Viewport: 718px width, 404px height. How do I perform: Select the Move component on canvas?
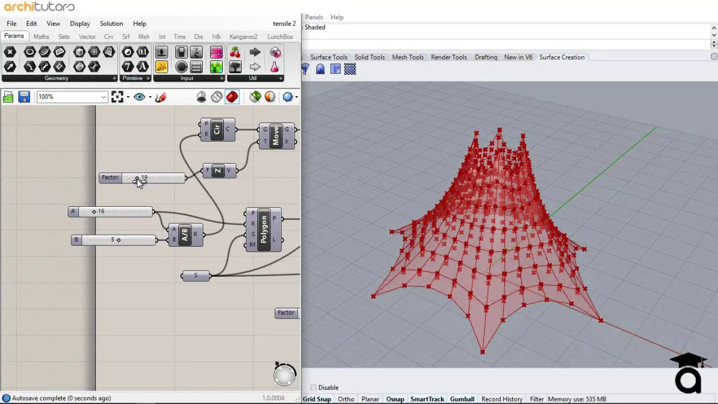tap(276, 136)
